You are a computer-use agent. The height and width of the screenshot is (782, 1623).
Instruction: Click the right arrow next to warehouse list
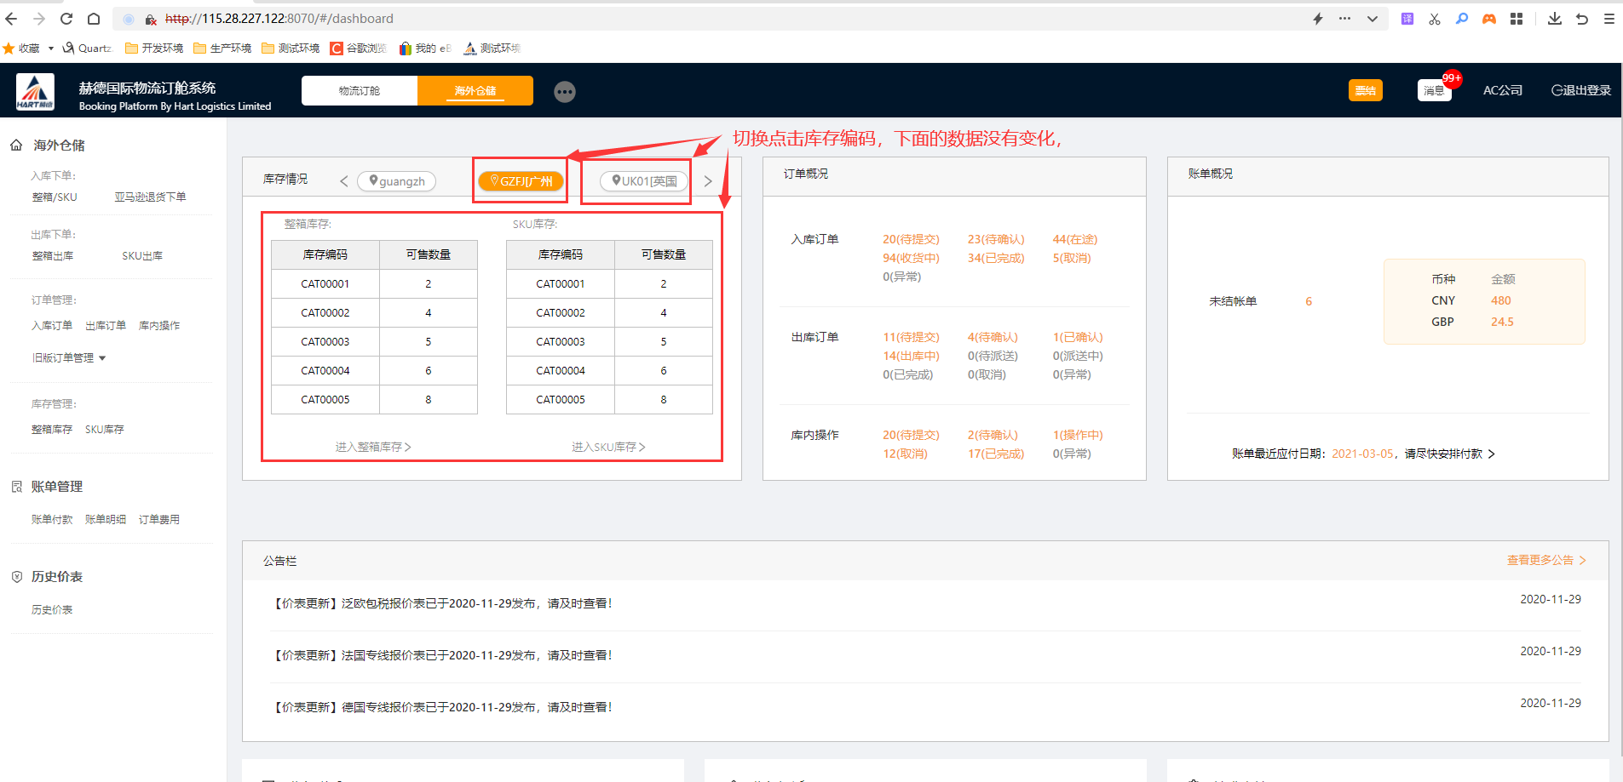click(708, 181)
